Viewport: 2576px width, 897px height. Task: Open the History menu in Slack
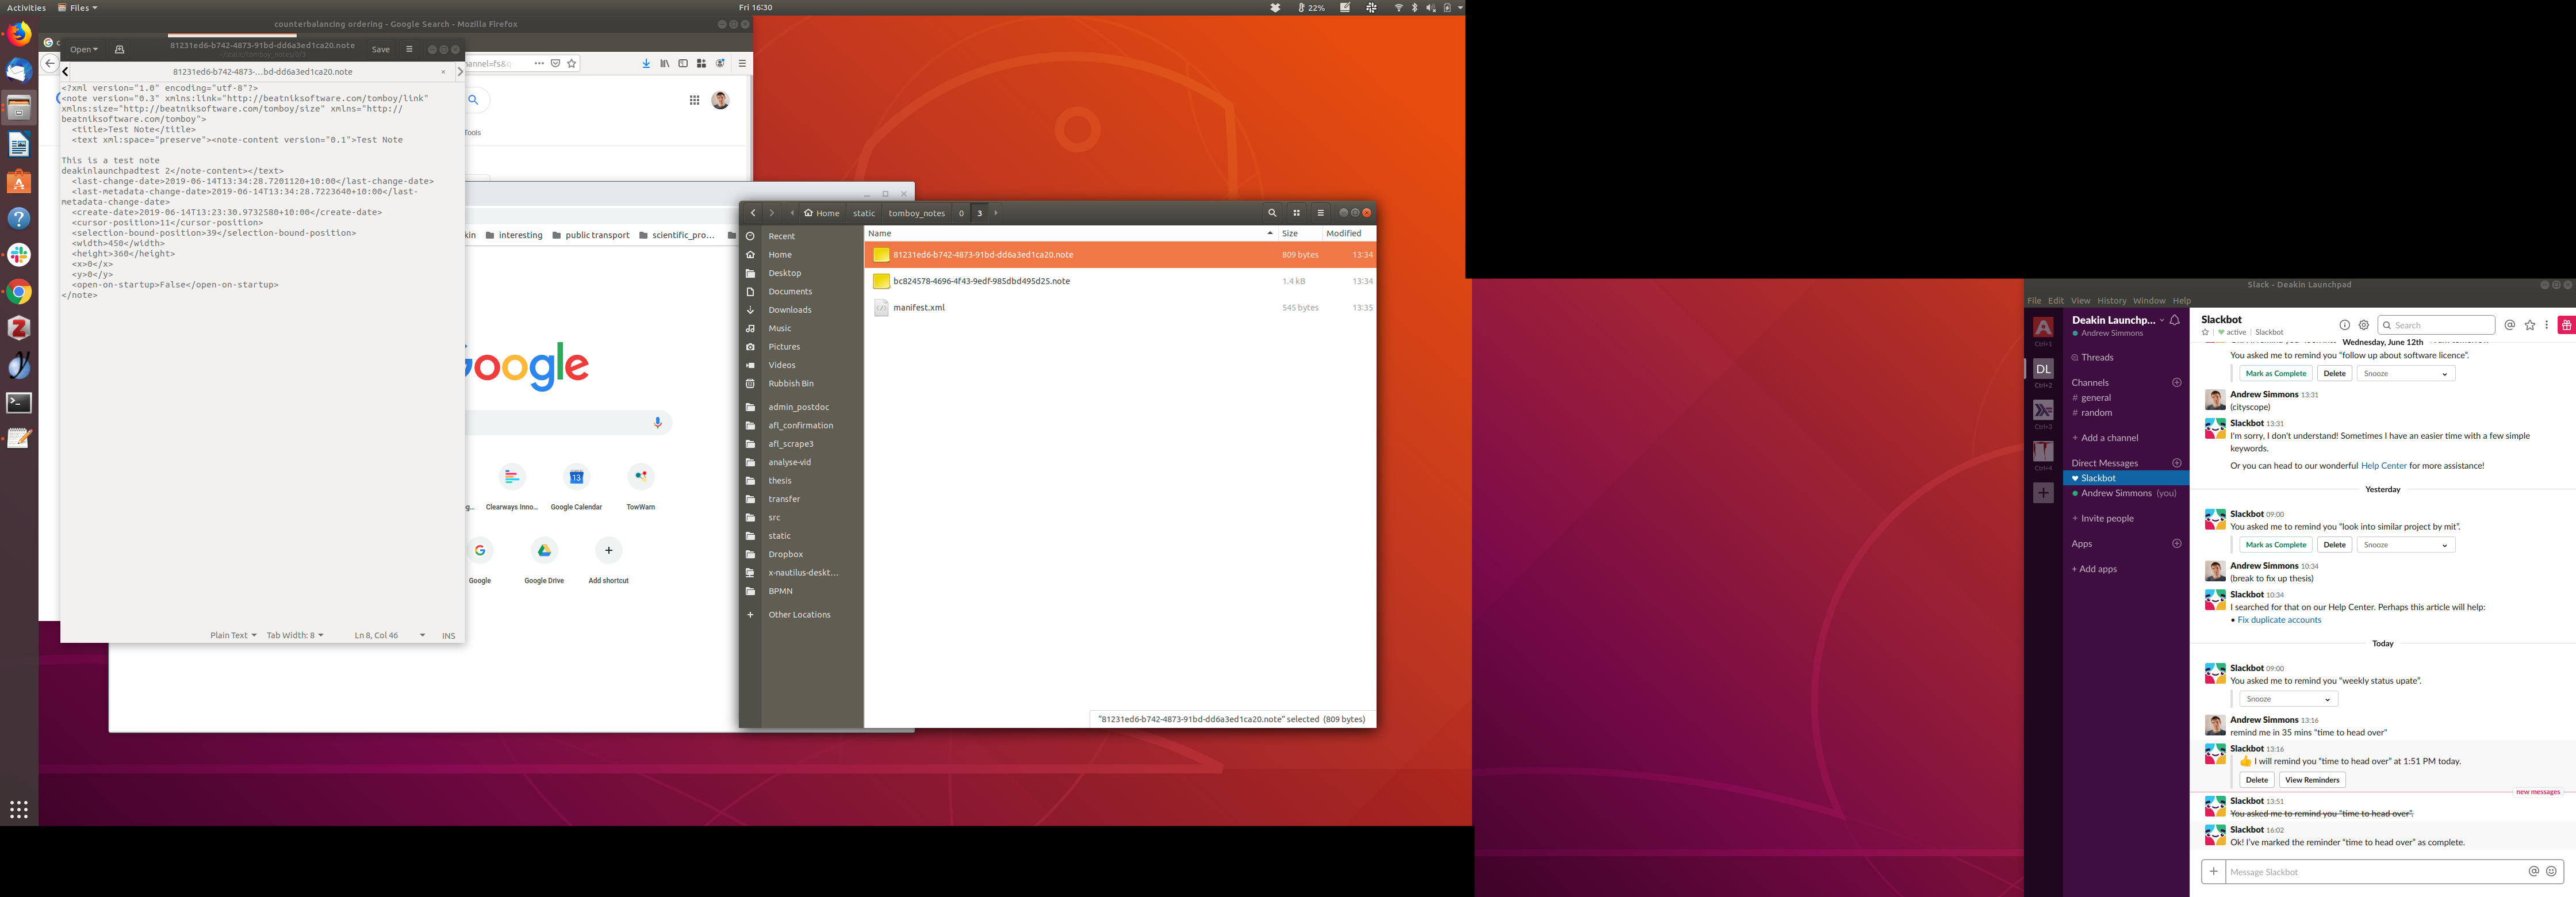point(2111,301)
